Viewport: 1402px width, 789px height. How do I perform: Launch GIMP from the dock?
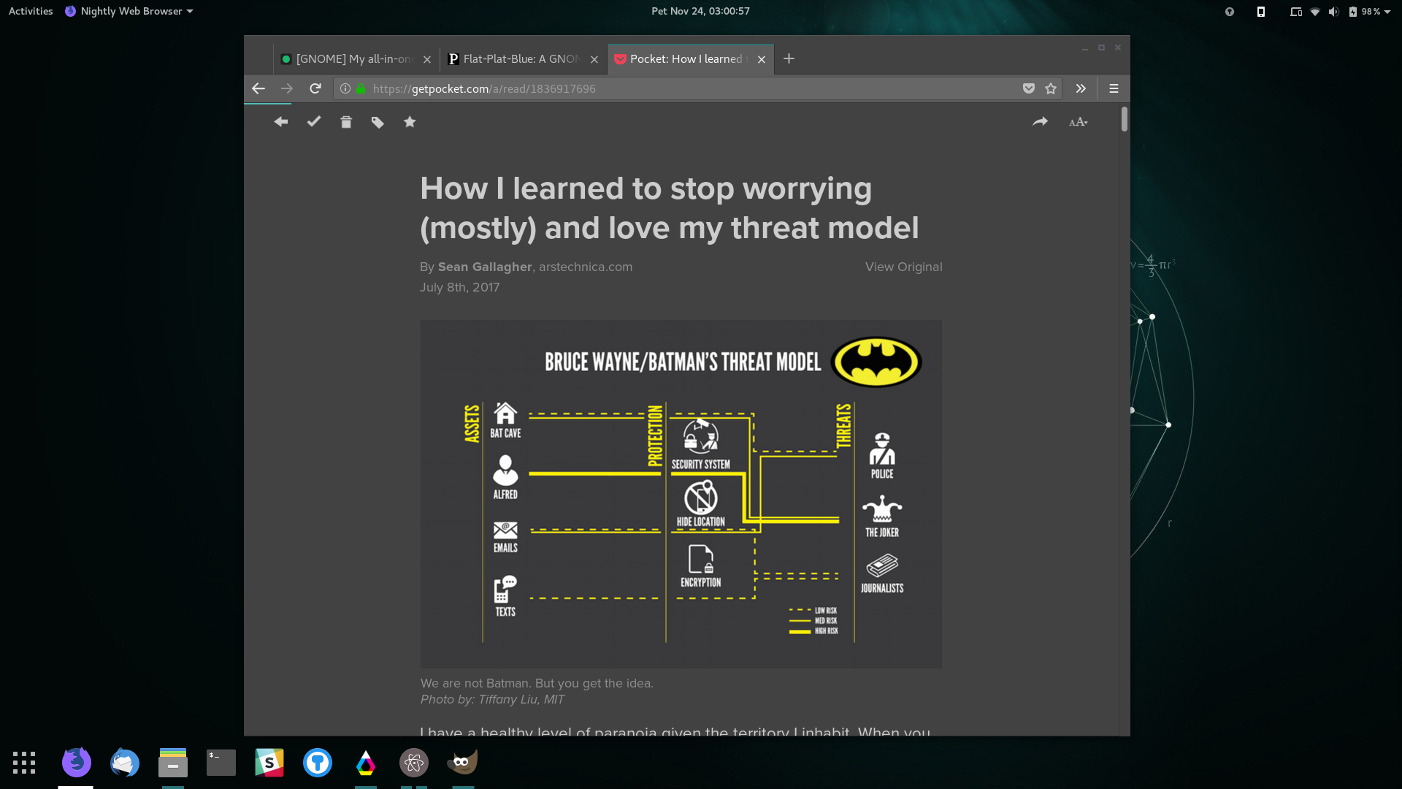462,763
